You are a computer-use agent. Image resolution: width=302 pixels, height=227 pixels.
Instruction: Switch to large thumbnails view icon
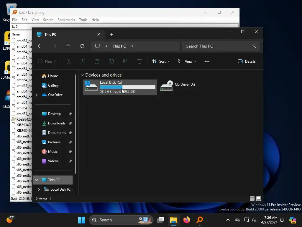259,199
